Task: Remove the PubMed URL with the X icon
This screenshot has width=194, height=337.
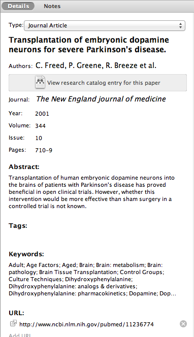Action: tap(183, 324)
